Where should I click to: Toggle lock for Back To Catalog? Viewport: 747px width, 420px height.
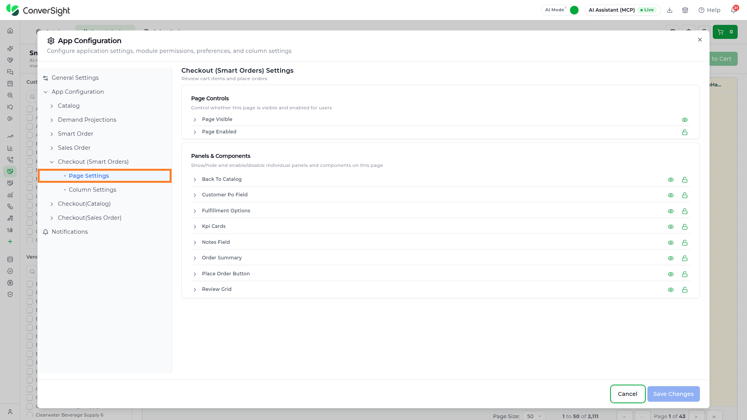pyautogui.click(x=685, y=180)
